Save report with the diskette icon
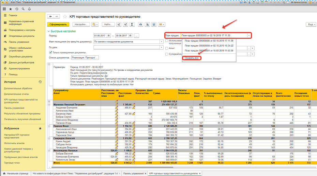 pos(154,25)
